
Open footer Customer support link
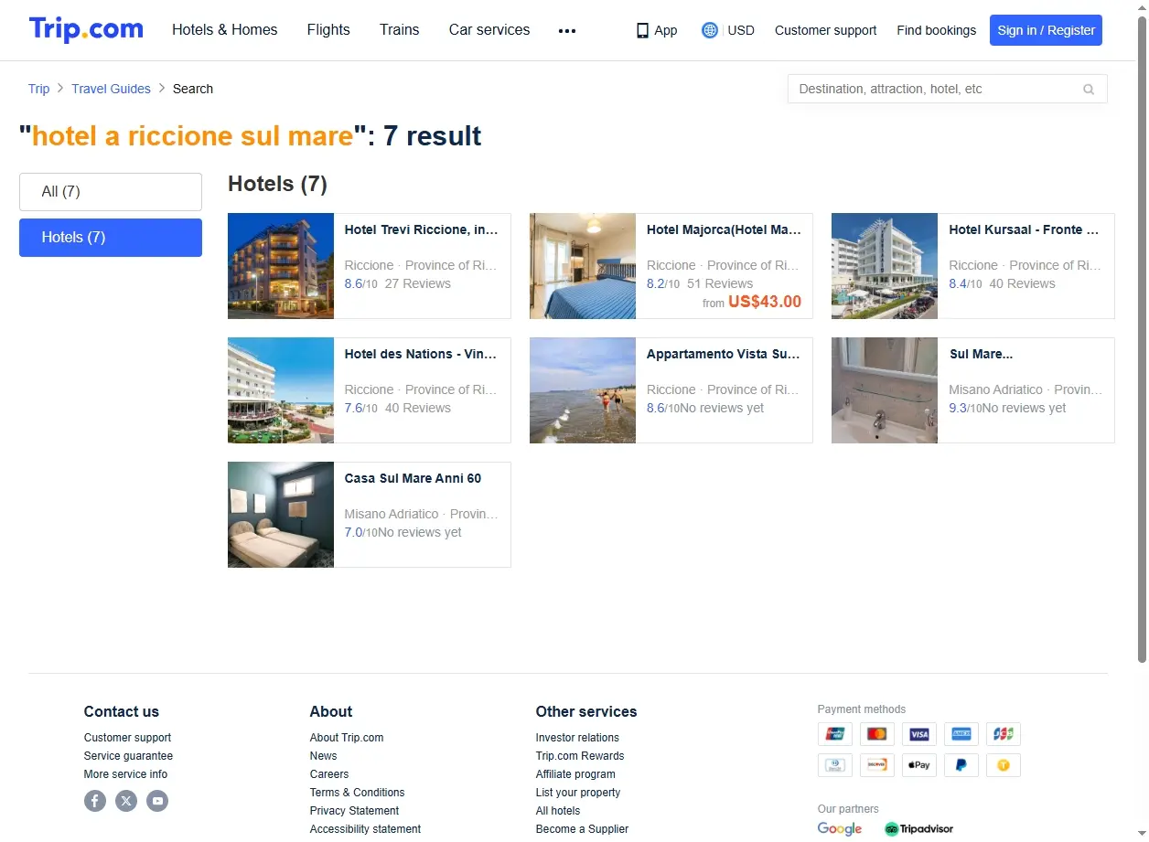point(127,738)
